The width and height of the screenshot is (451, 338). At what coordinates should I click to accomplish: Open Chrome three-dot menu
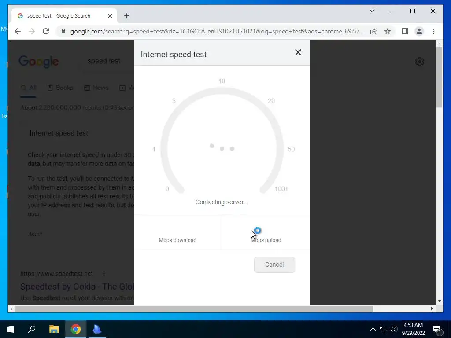[433, 31]
